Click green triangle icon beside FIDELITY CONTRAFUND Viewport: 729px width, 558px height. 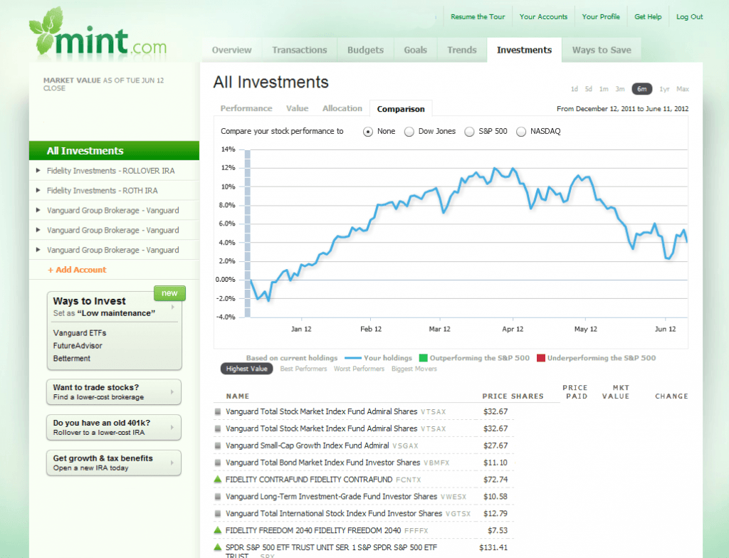(218, 479)
